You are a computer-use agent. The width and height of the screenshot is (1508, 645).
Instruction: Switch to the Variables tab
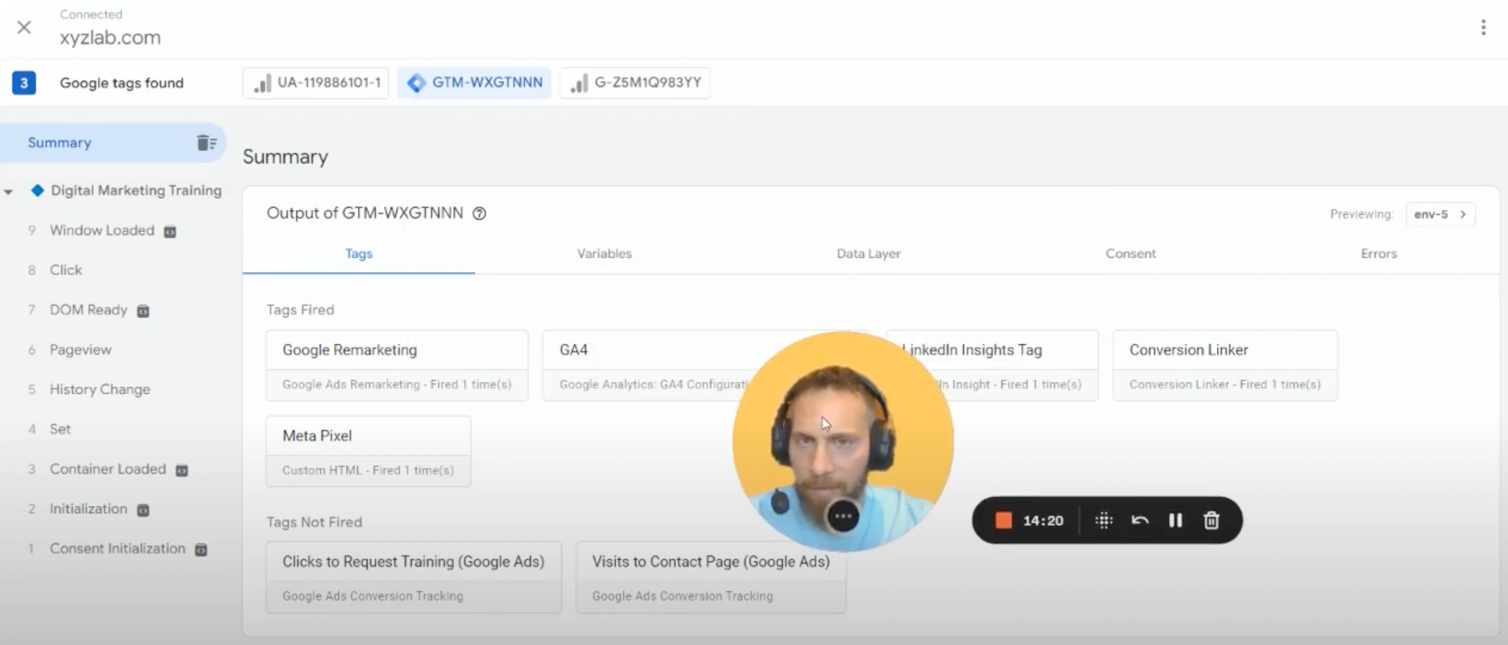(604, 254)
